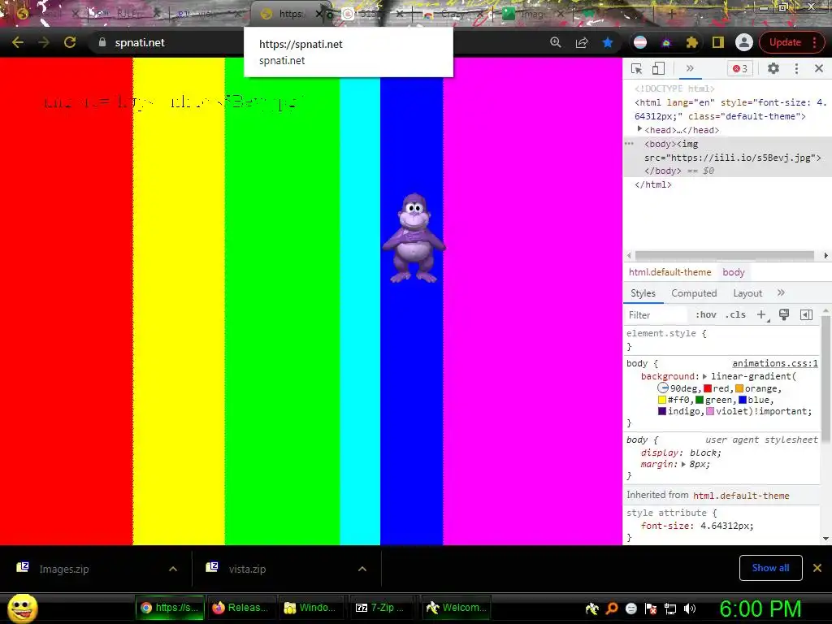Image resolution: width=832 pixels, height=624 pixels.
Task: Switch to 7-Zip taskbar window
Action: coord(380,608)
